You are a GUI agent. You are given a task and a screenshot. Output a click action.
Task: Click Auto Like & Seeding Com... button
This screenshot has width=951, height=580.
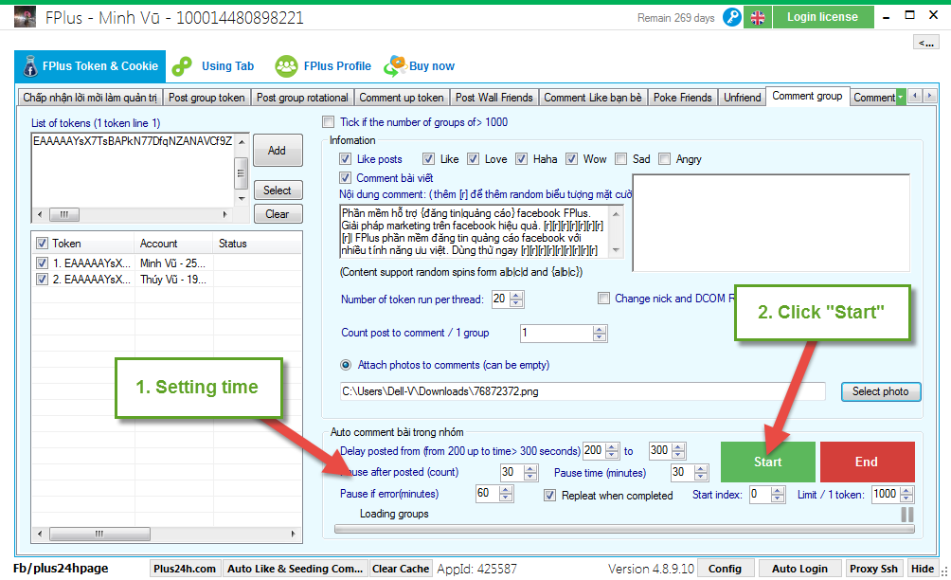(x=295, y=569)
